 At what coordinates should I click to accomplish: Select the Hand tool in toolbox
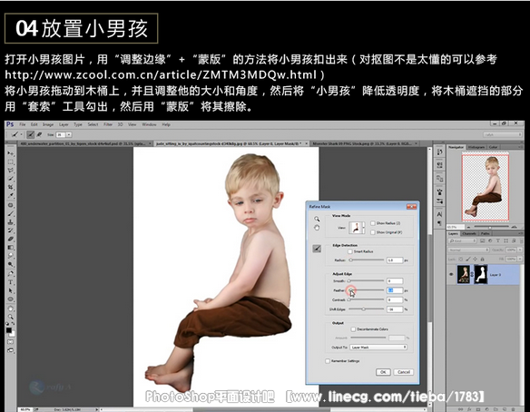11,309
